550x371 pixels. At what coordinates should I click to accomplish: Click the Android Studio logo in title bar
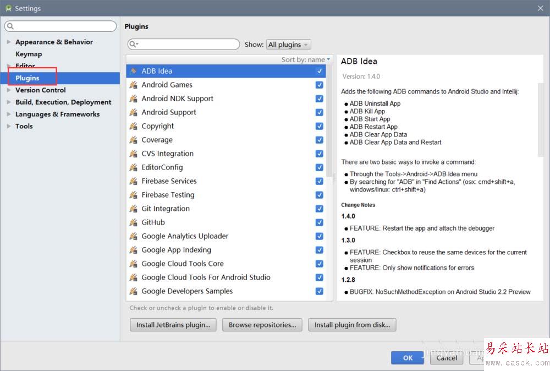click(8, 8)
